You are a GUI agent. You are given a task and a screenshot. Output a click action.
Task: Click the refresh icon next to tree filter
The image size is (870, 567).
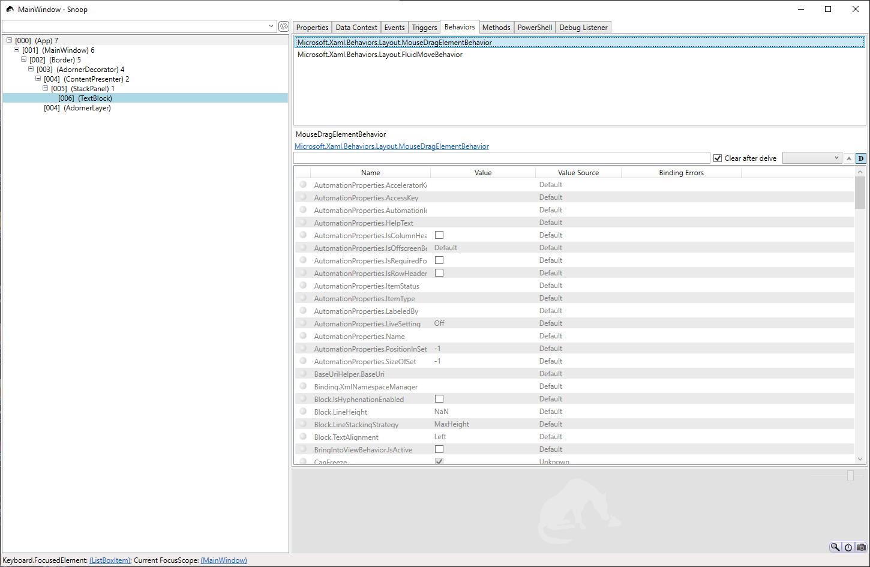[283, 26]
